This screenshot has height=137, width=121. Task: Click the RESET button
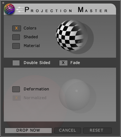point(97,131)
